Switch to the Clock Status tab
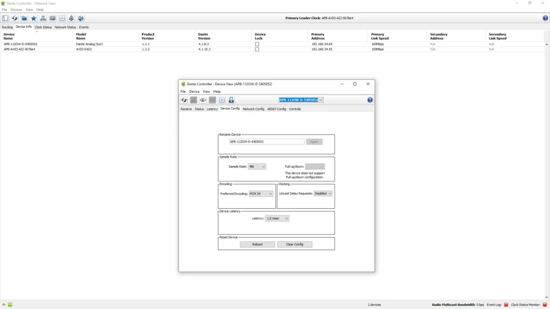The image size is (550, 309). 43,27
